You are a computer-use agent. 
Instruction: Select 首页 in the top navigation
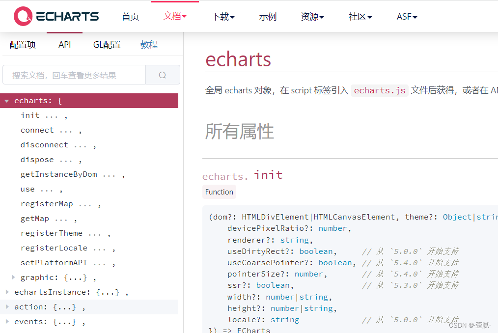130,16
